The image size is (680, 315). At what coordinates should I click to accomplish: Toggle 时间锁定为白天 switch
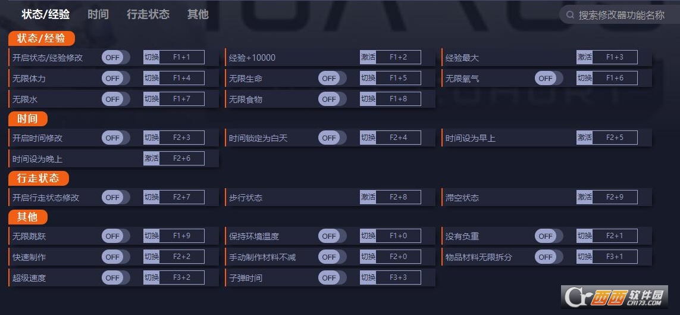(332, 138)
